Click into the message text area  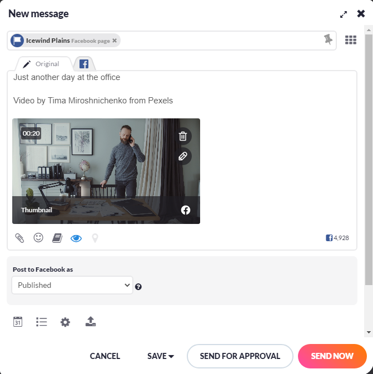tap(182, 93)
